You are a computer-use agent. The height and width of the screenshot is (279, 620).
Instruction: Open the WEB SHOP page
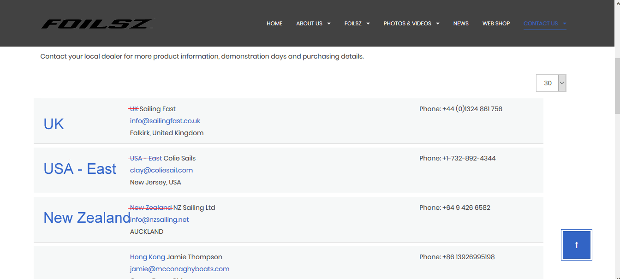tap(496, 24)
